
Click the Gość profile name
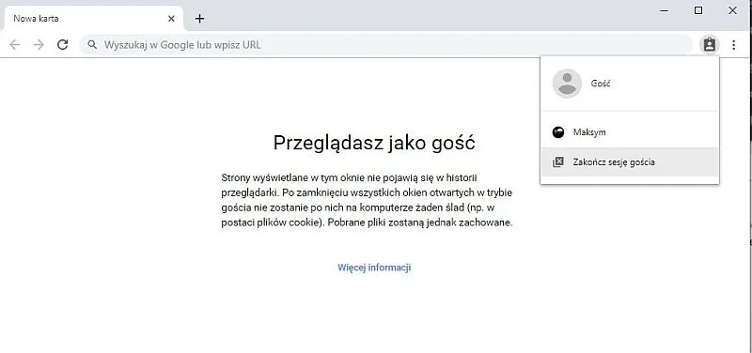[x=601, y=84]
